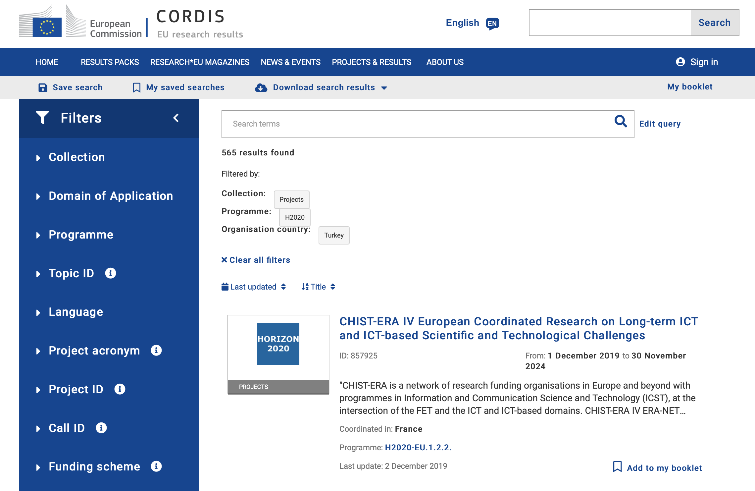Collapse the Filters panel with the chevron
The image size is (755, 491).
(176, 118)
